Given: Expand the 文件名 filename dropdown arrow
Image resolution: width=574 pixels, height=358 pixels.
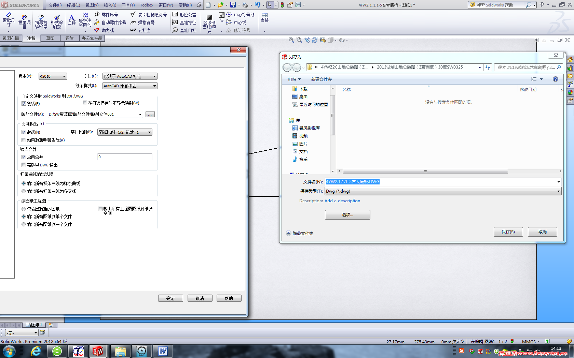Looking at the screenshot, I should tap(559, 182).
